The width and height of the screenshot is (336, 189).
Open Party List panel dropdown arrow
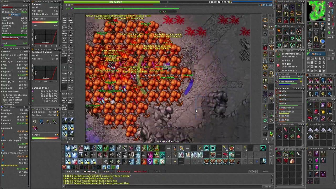click(299, 74)
